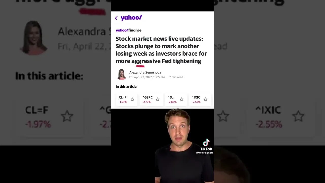Open author Alexandra Semenova's name link

click(145, 72)
